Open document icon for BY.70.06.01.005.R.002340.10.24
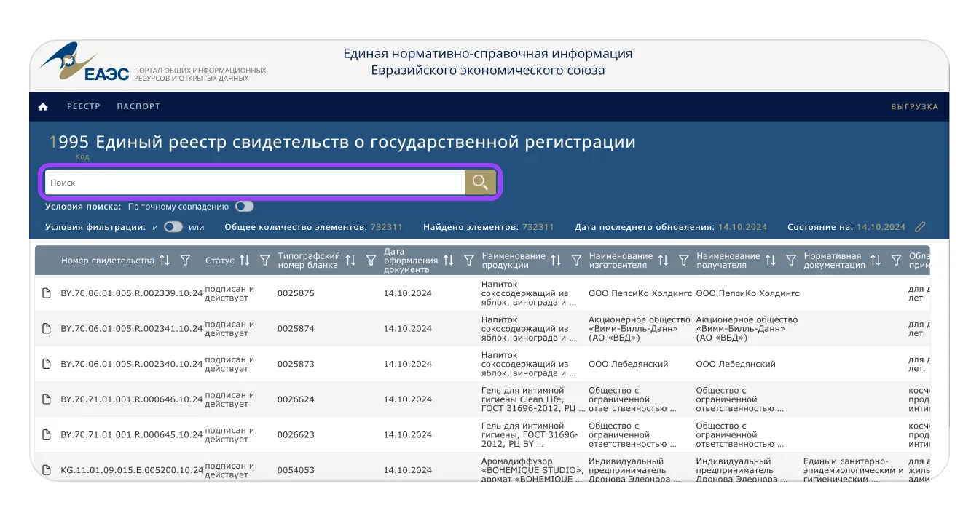The height and width of the screenshot is (521, 979). 47,364
